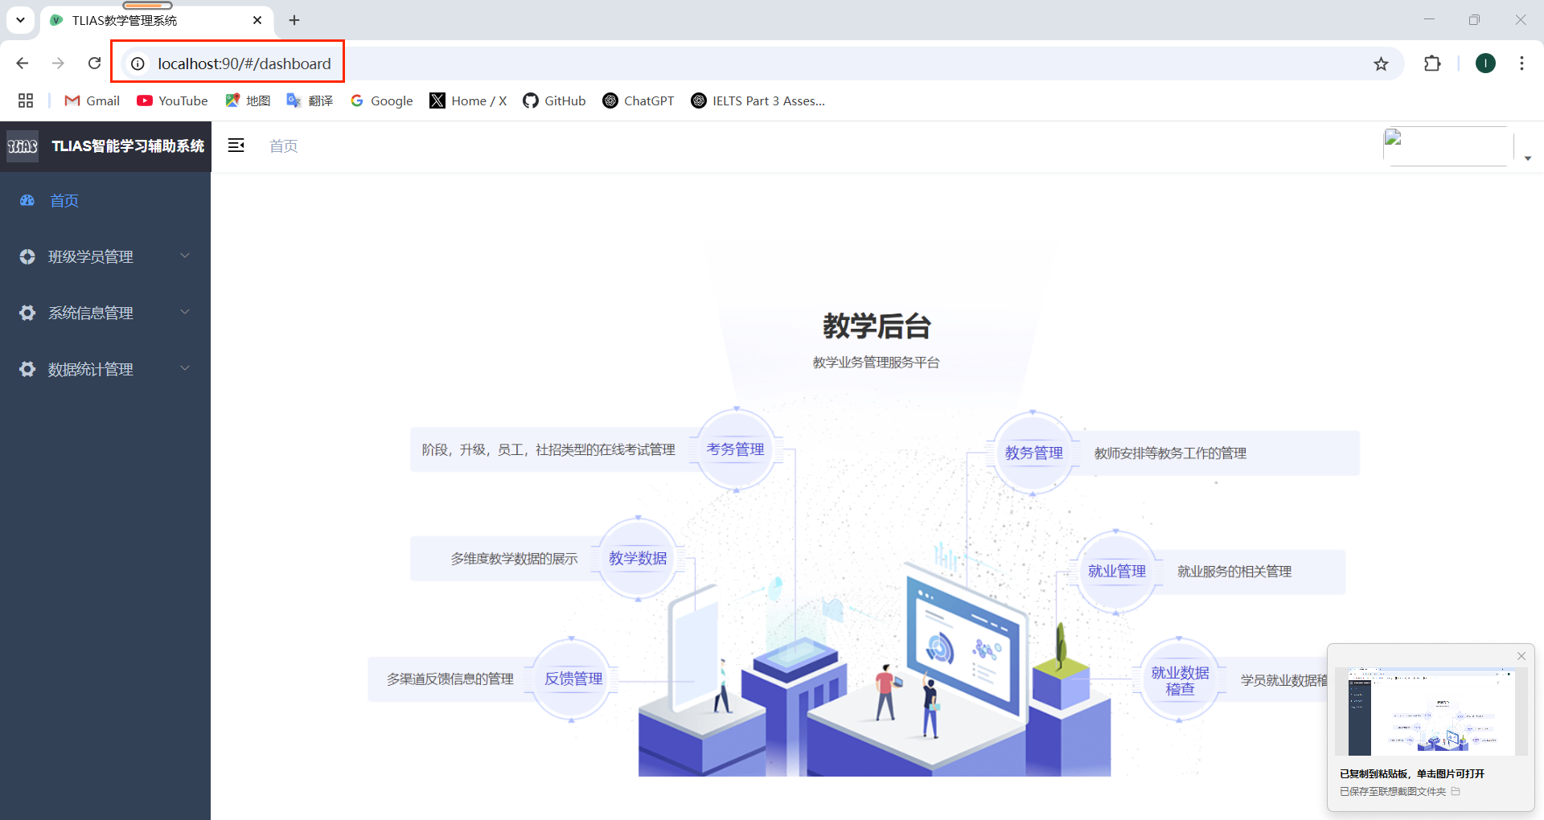Click the gear icon beside 数据统计管理
Viewport: 1544px width, 820px height.
tap(27, 369)
